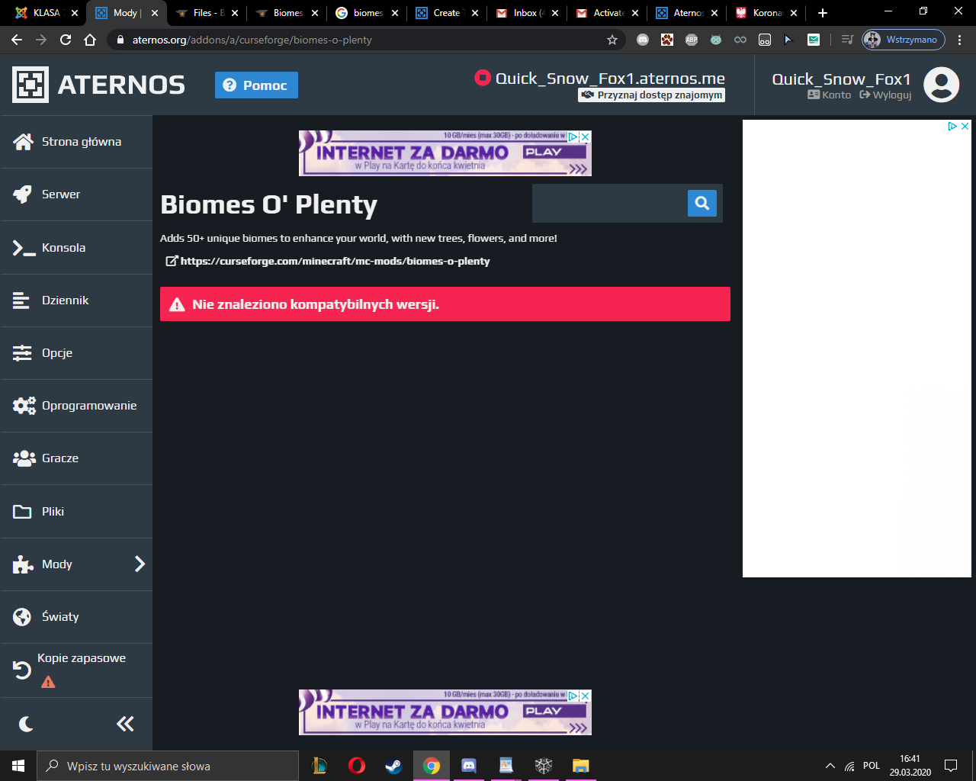Open the Opcje sidebar item

tap(76, 353)
